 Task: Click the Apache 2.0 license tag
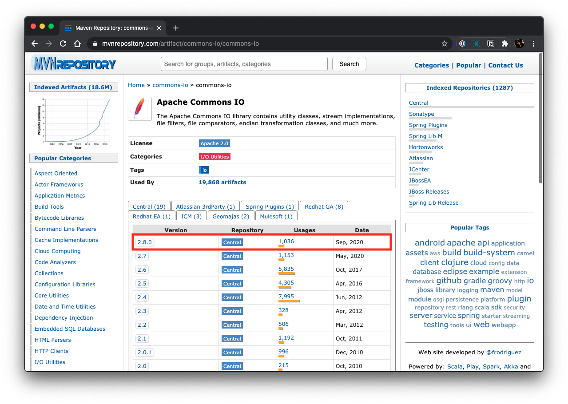click(x=214, y=143)
